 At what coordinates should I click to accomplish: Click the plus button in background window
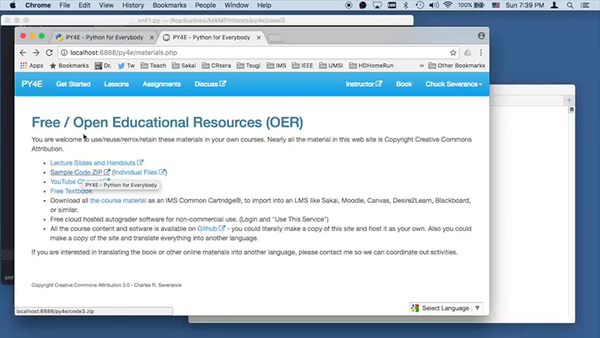point(569,100)
